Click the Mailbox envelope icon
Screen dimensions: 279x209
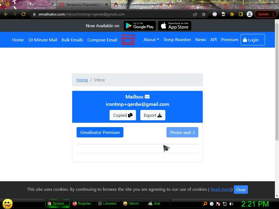[x=147, y=97]
